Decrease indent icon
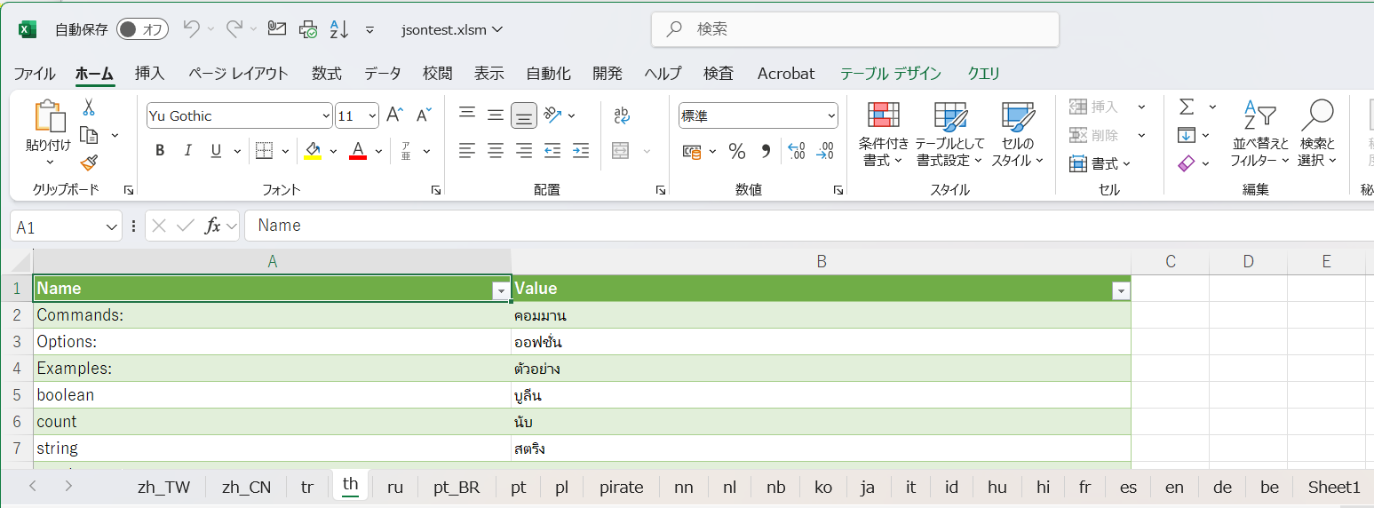1374x508 pixels. click(x=552, y=150)
